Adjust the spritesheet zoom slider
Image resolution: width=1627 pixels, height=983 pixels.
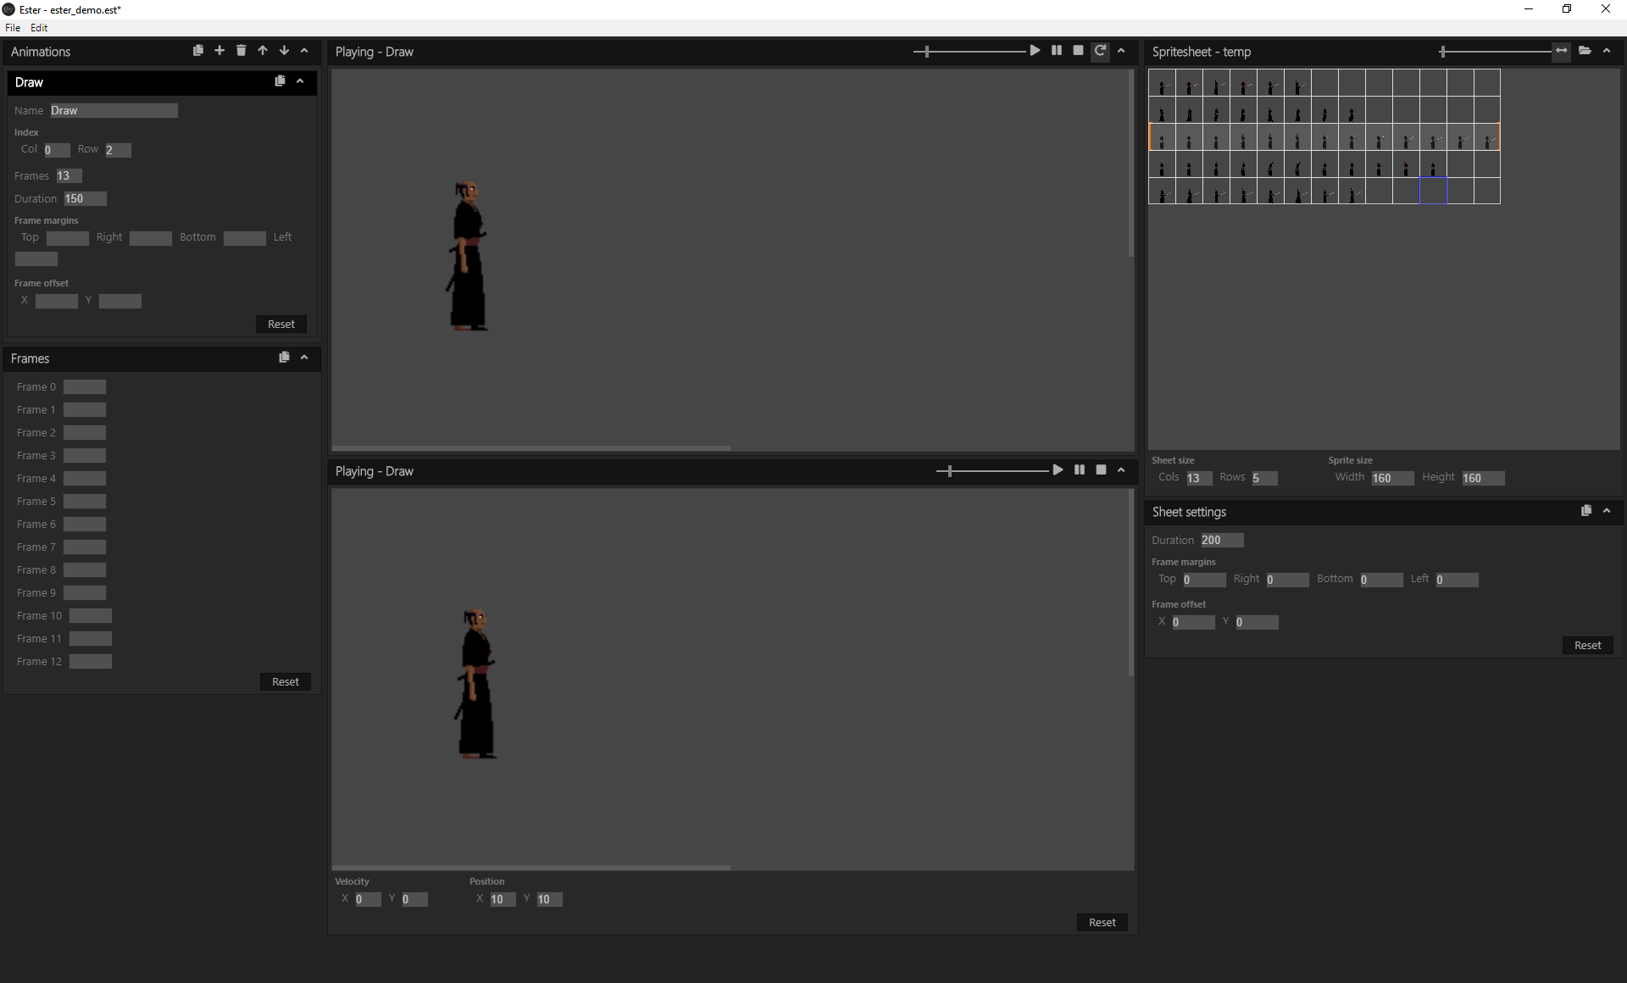click(1495, 52)
